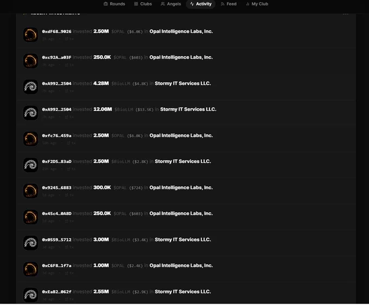Open investor address 0xC6F8_1f7a
369x305 pixels.
[x=57, y=265]
